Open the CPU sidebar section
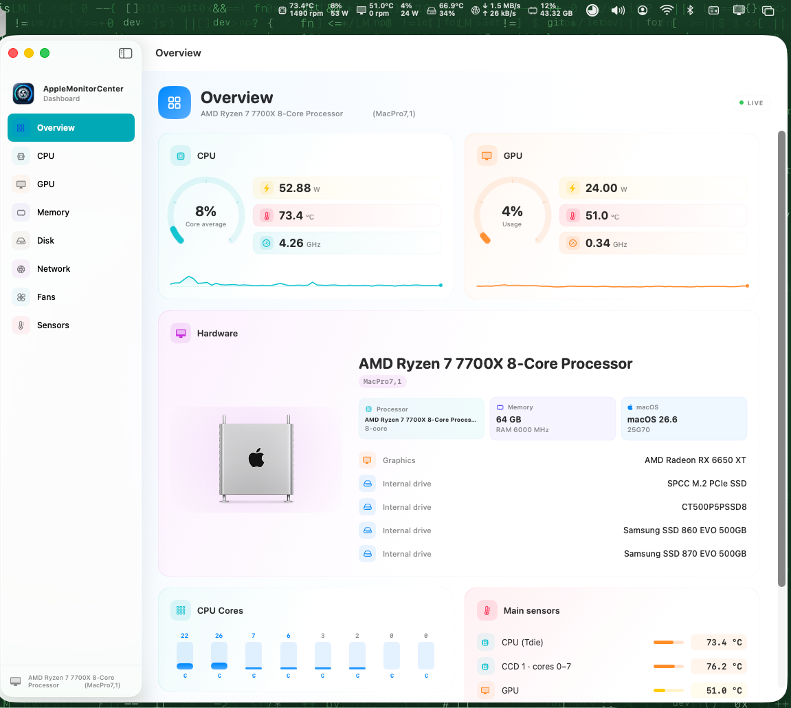Image resolution: width=791 pixels, height=708 pixels. tap(71, 156)
